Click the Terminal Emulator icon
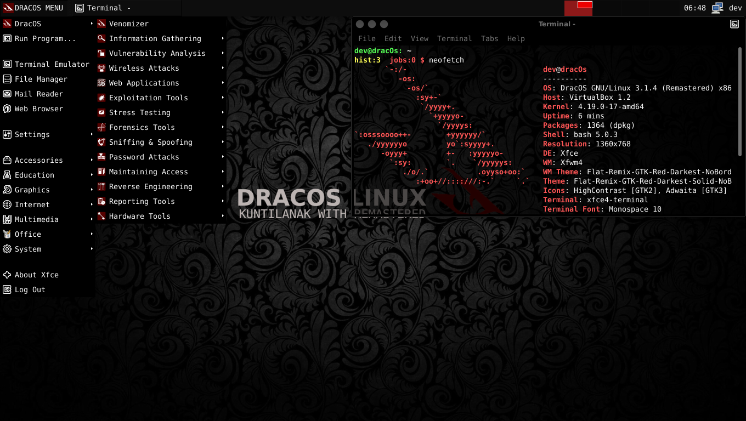This screenshot has width=746, height=421. pyautogui.click(x=7, y=64)
